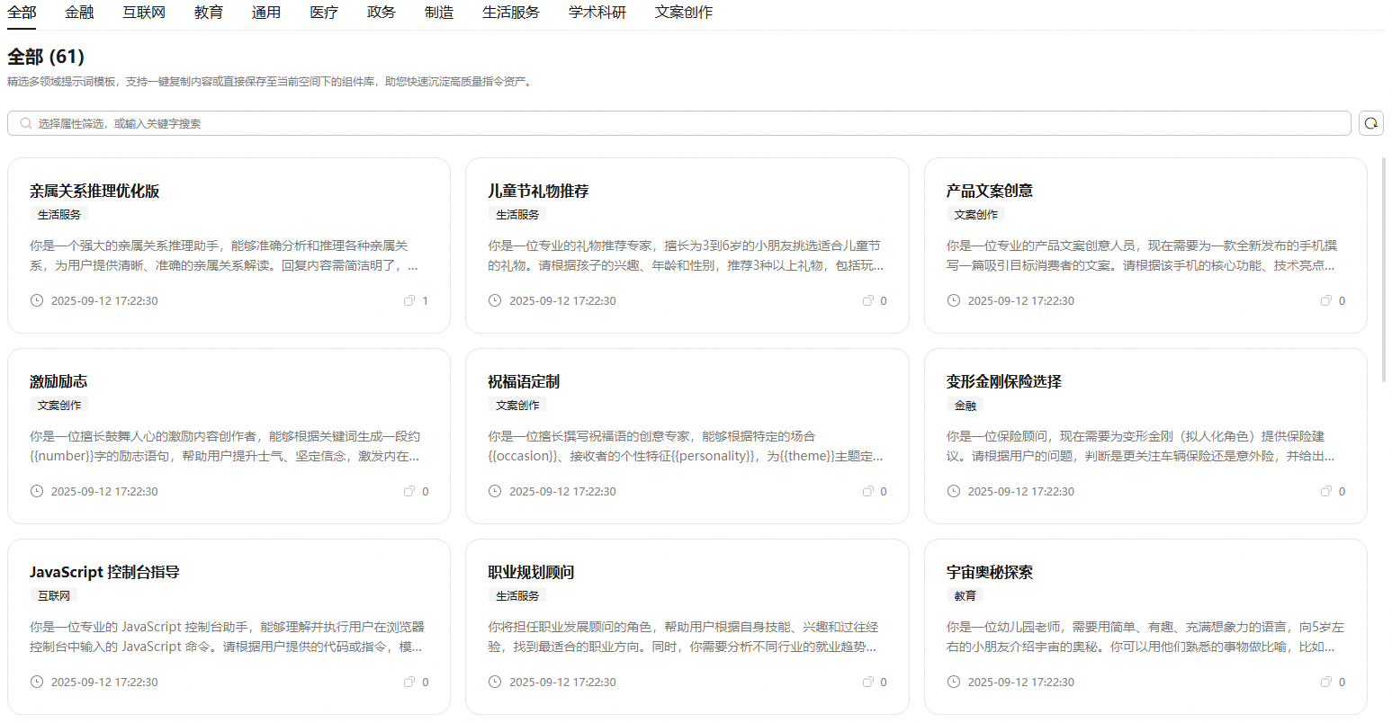This screenshot has width=1392, height=723.
Task: Click copy icon on 职业规划顾问 card
Action: tap(867, 682)
